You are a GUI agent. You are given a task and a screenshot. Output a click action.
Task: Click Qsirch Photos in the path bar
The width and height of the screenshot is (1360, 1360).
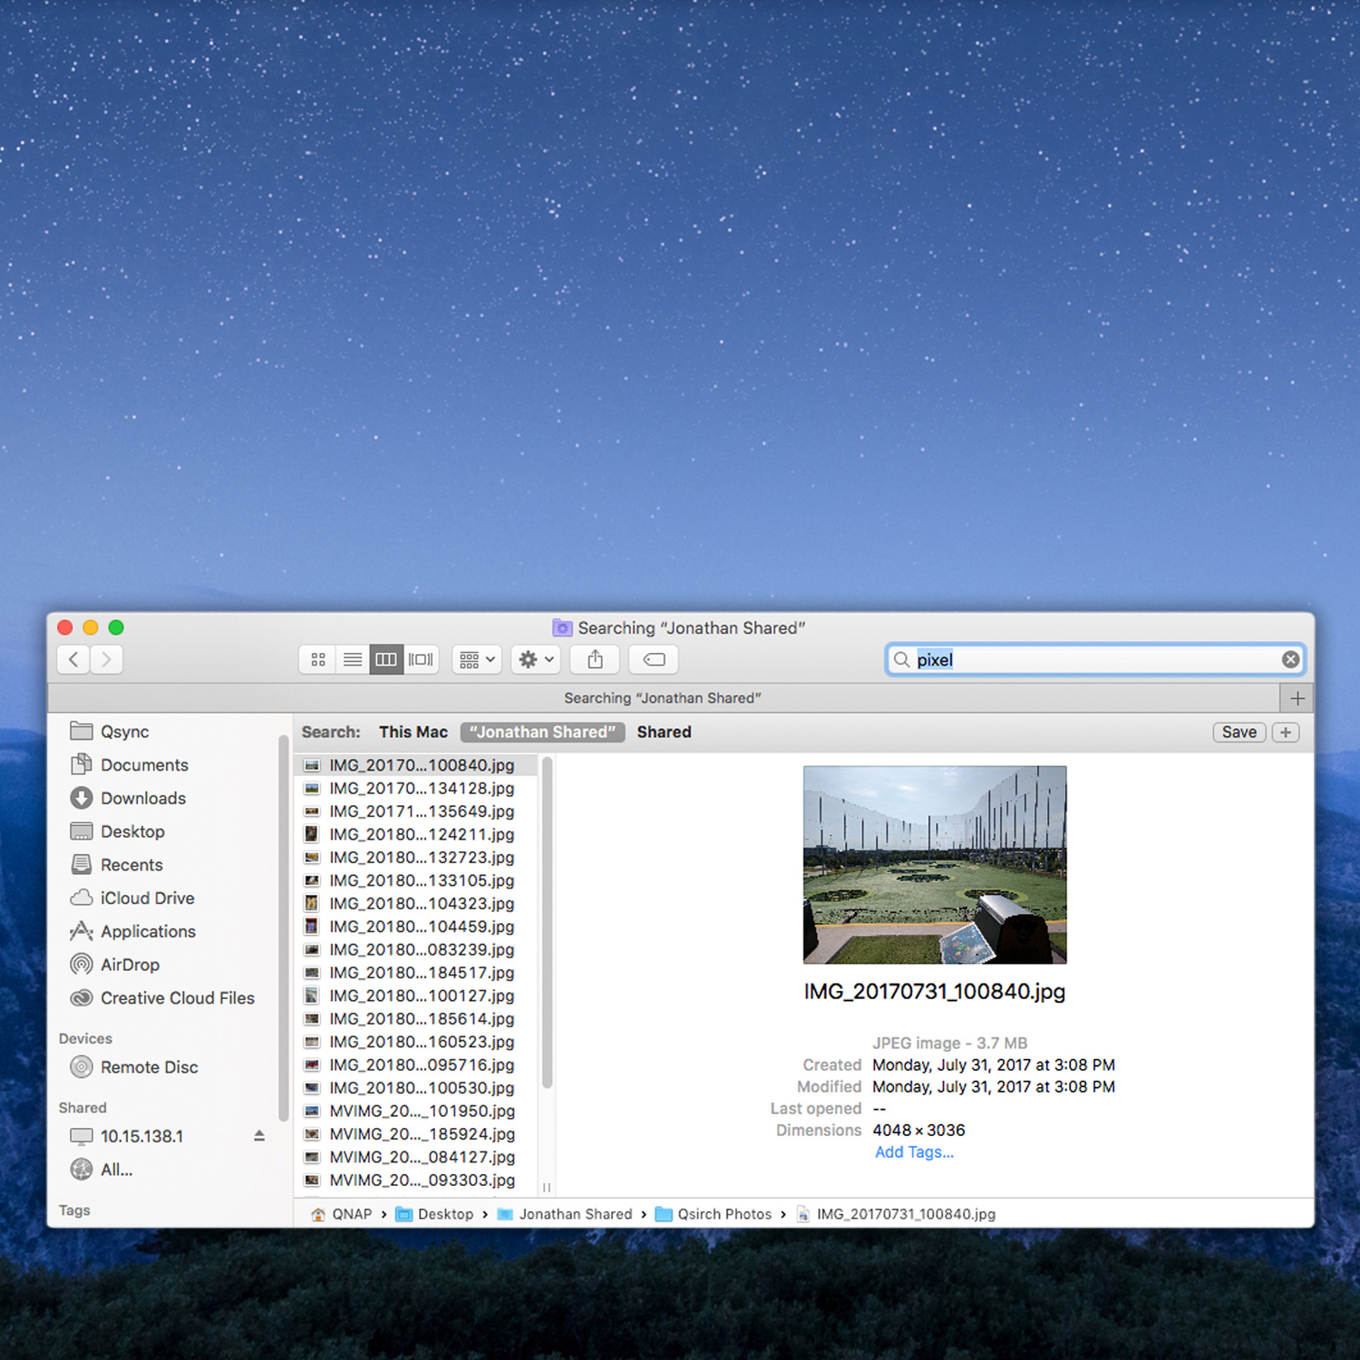(x=724, y=1214)
